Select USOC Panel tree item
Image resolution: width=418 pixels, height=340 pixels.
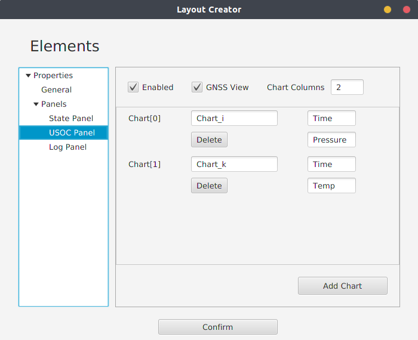click(x=63, y=132)
